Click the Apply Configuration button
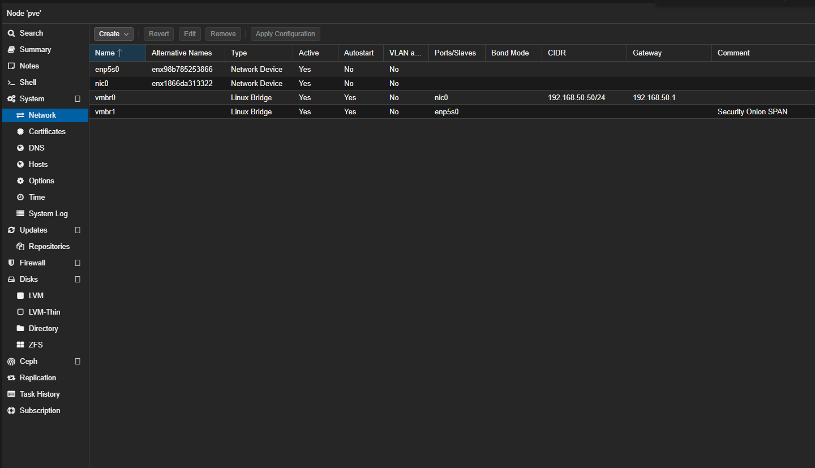815x468 pixels. [285, 34]
